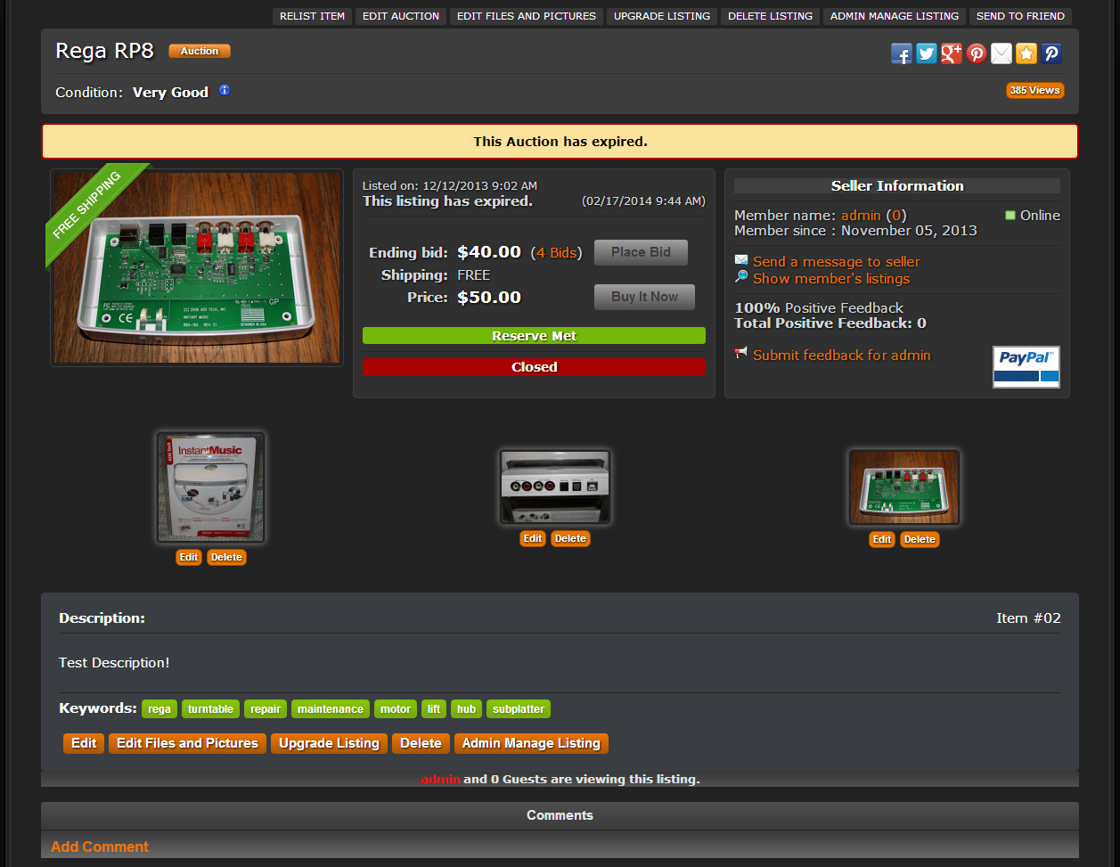Open Show member's listings link

[x=831, y=278]
